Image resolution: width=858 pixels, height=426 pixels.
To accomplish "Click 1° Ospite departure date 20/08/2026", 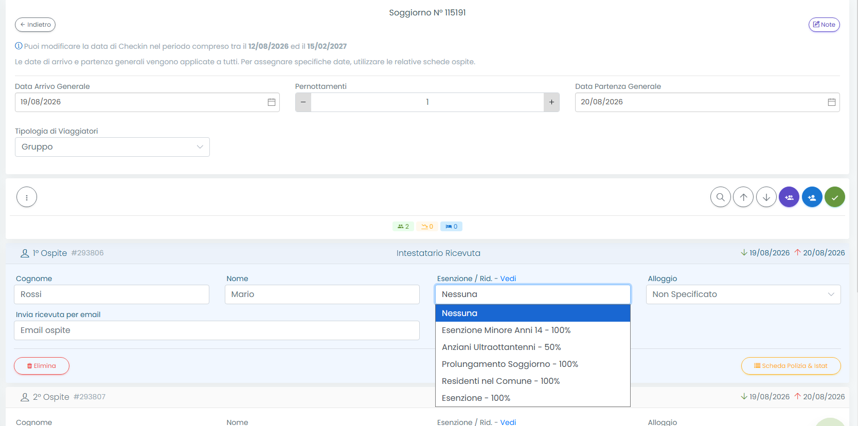I will point(819,253).
